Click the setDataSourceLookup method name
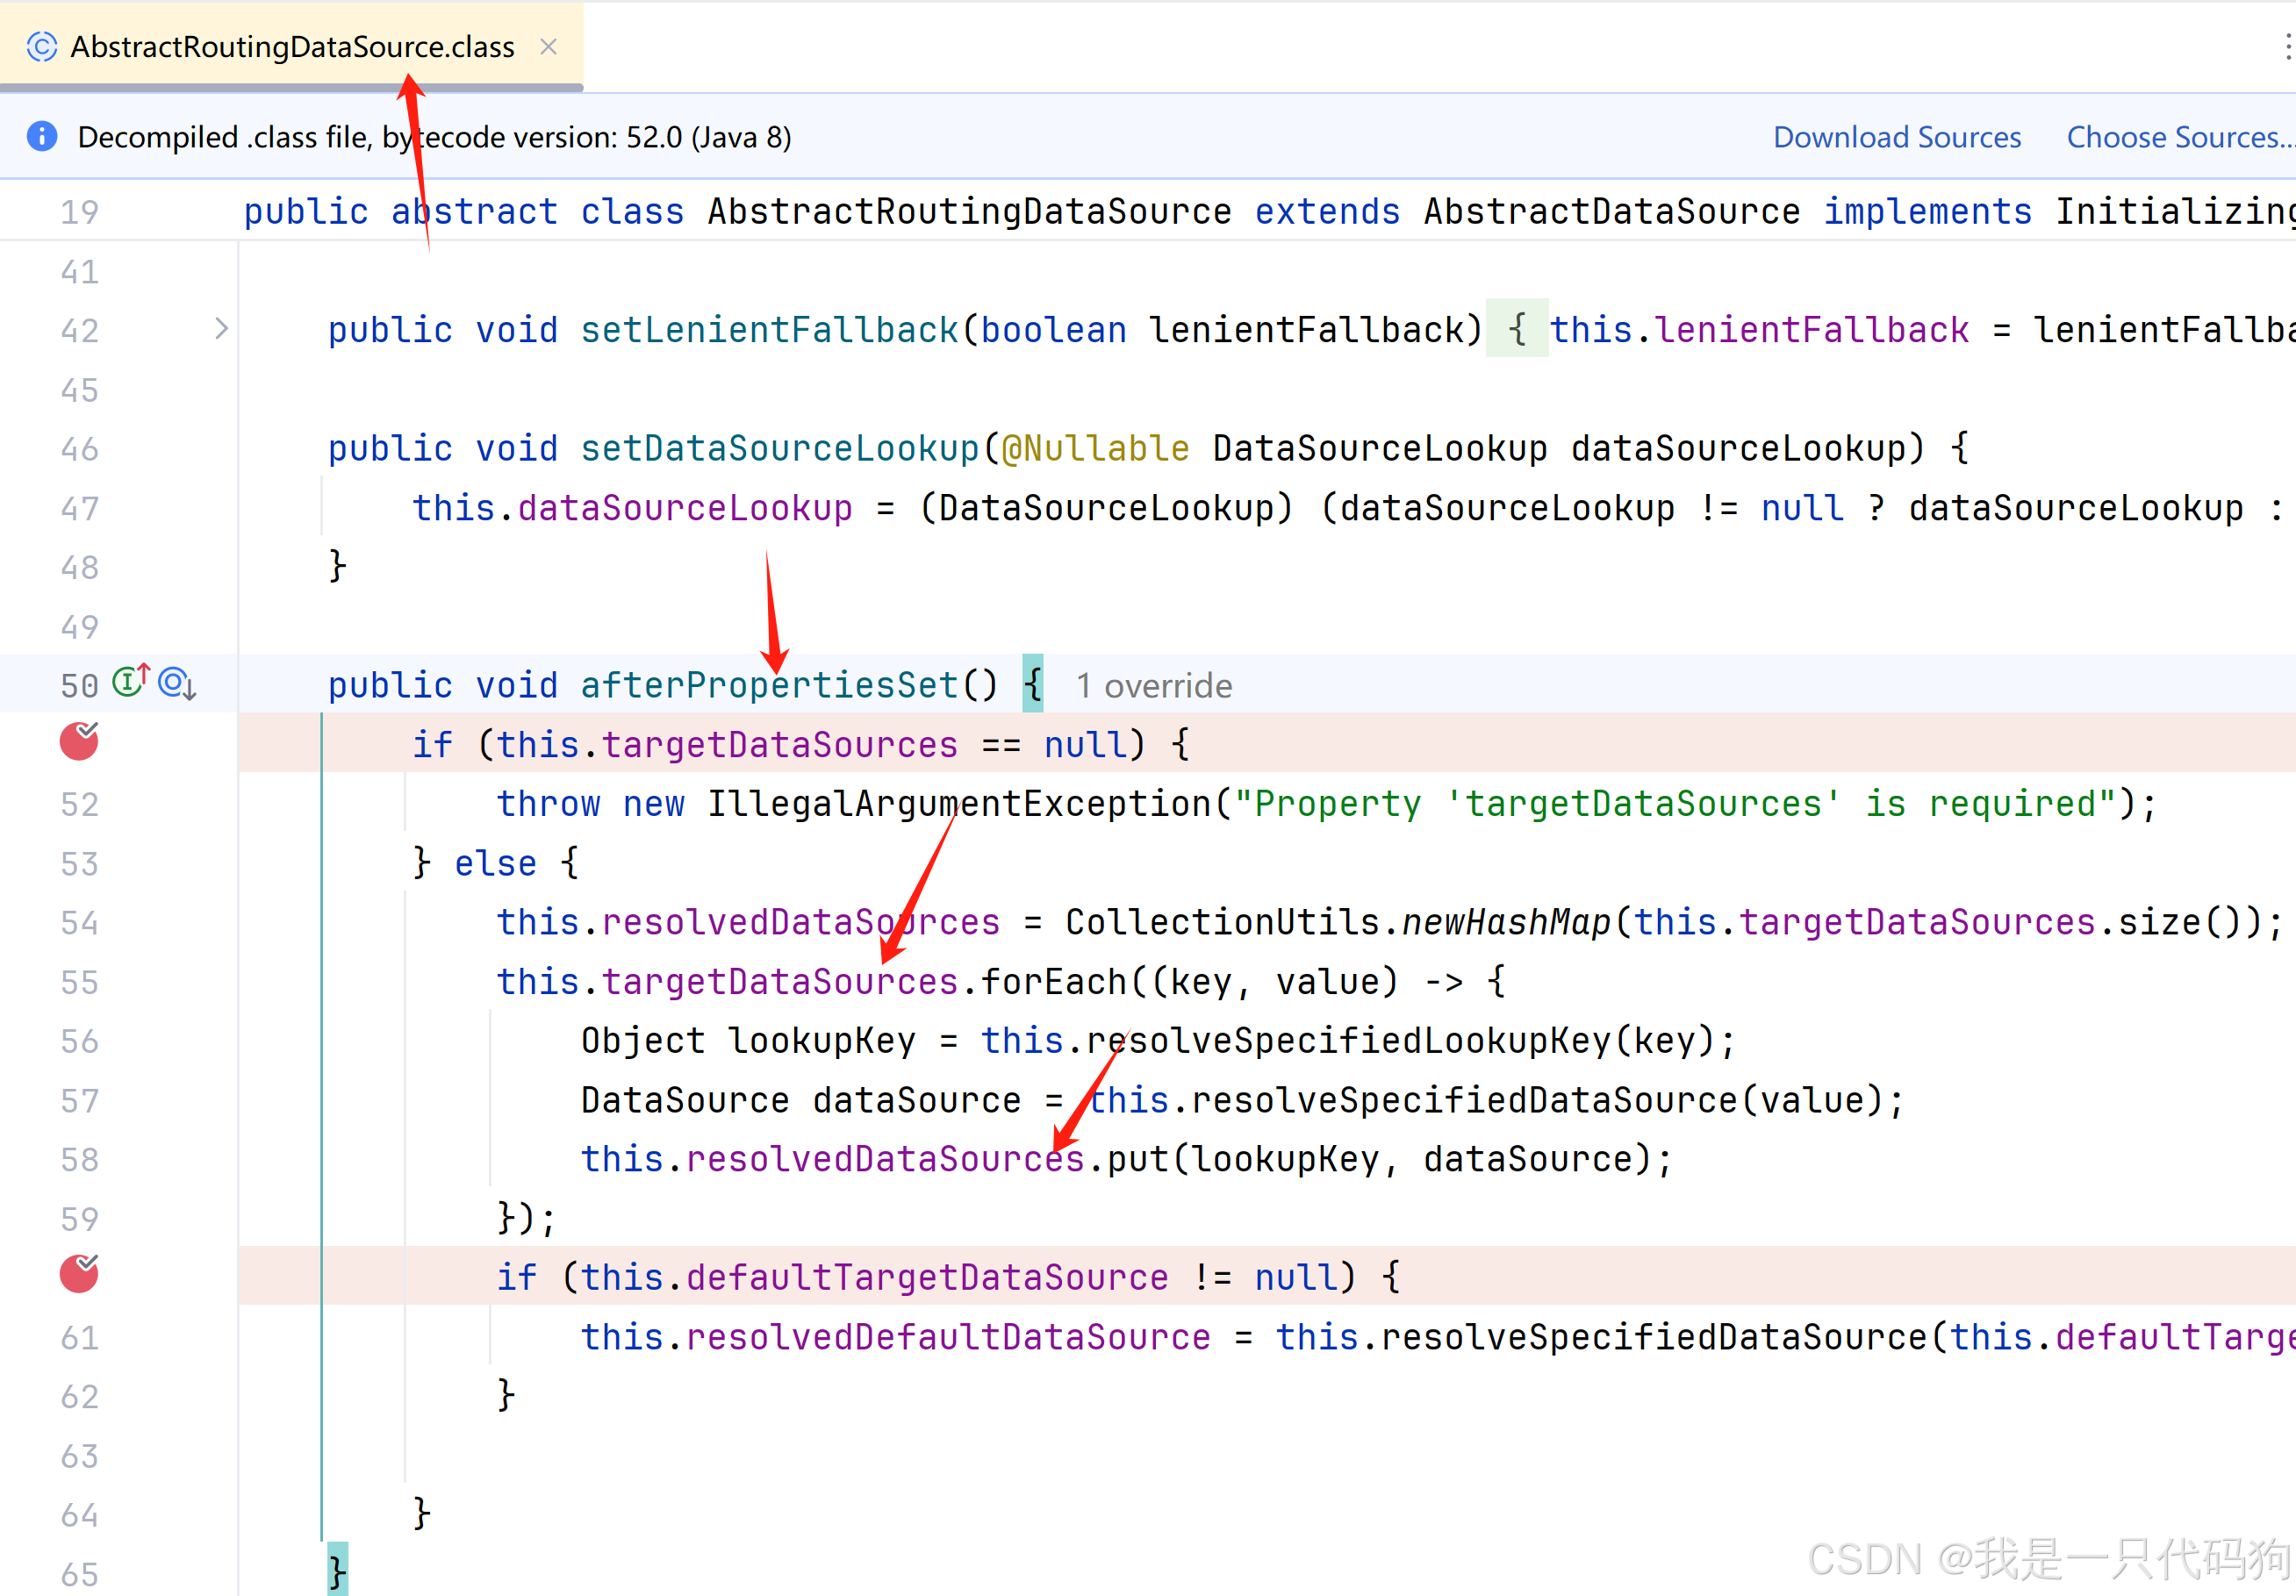The width and height of the screenshot is (2296, 1596). tap(779, 448)
